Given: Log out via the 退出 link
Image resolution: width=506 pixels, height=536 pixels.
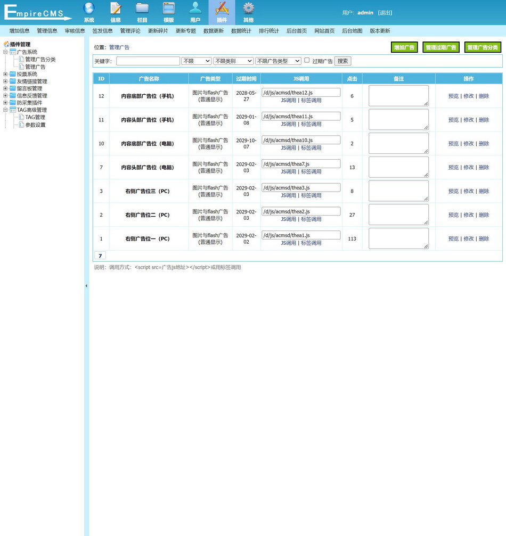Looking at the screenshot, I should (385, 13).
